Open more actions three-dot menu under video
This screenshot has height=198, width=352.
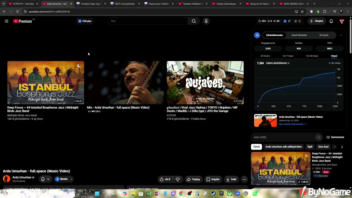(x=244, y=179)
